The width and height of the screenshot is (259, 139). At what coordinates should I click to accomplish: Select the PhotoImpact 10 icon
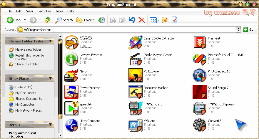200,75
